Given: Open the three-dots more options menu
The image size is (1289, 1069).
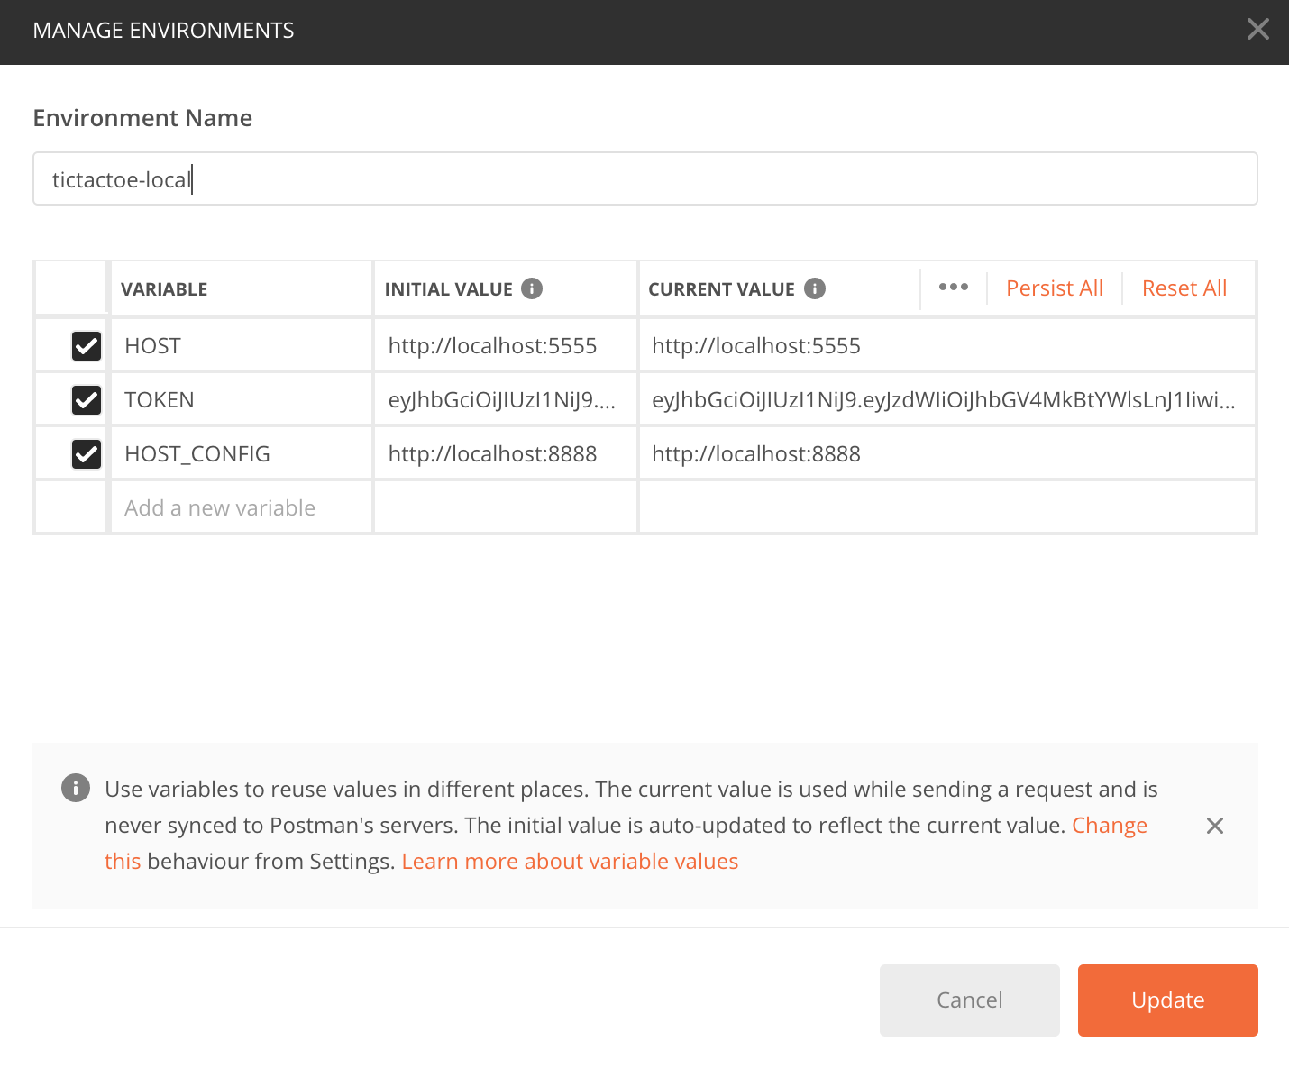Looking at the screenshot, I should [x=953, y=288].
